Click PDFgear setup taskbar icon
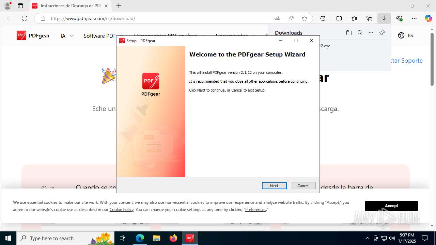 click(x=190, y=238)
